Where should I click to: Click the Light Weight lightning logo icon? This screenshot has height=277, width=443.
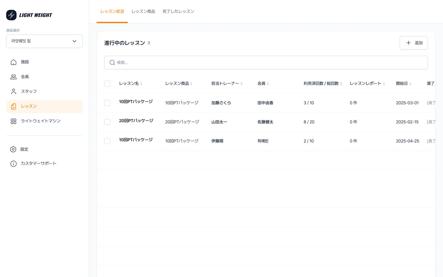11,15
